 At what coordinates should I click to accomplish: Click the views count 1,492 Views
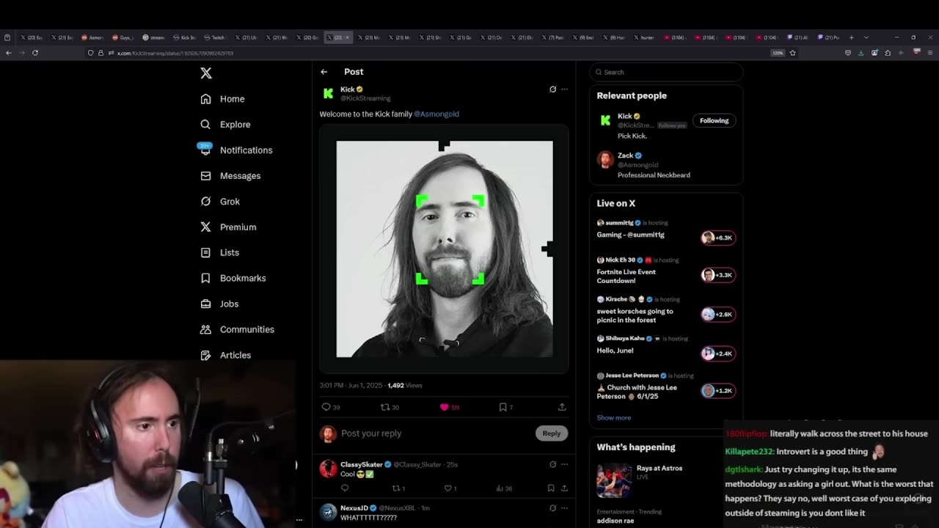[405, 386]
